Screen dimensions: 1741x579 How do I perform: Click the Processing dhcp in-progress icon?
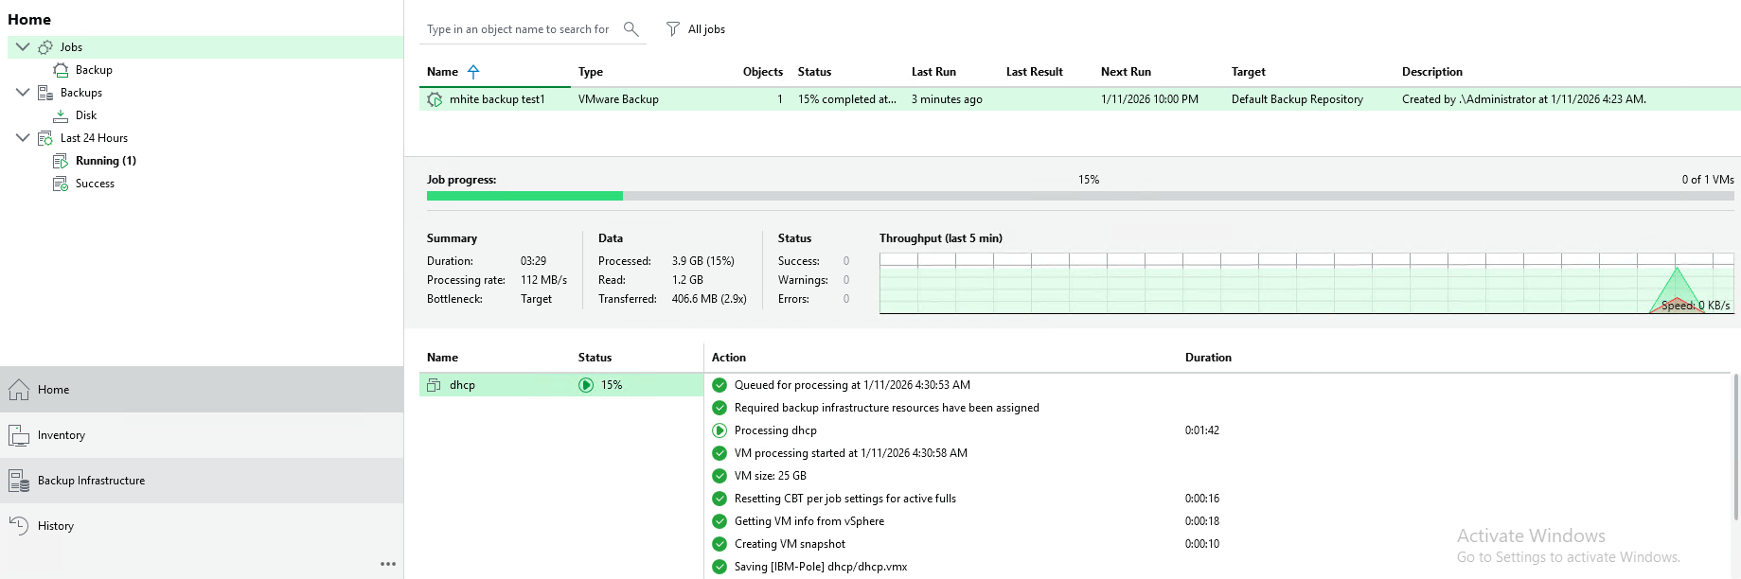(x=719, y=430)
